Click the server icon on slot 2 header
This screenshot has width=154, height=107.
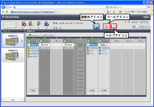tap(48, 41)
